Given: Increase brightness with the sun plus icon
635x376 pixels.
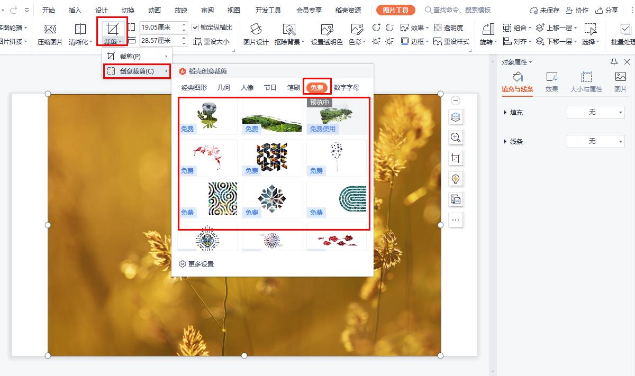Looking at the screenshot, I should pos(376,41).
